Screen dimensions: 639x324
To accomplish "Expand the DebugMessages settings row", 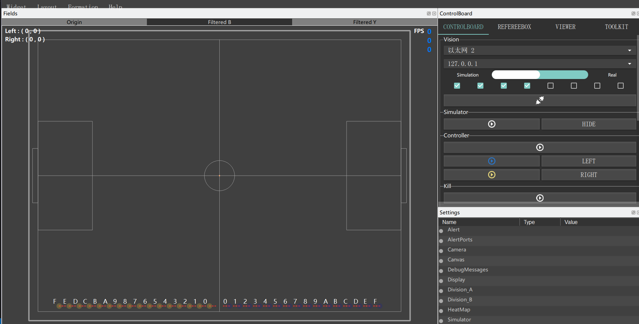I will [441, 271].
